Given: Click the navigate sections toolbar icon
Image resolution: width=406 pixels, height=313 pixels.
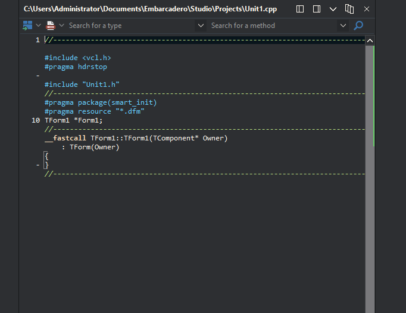Looking at the screenshot, I should [27, 26].
